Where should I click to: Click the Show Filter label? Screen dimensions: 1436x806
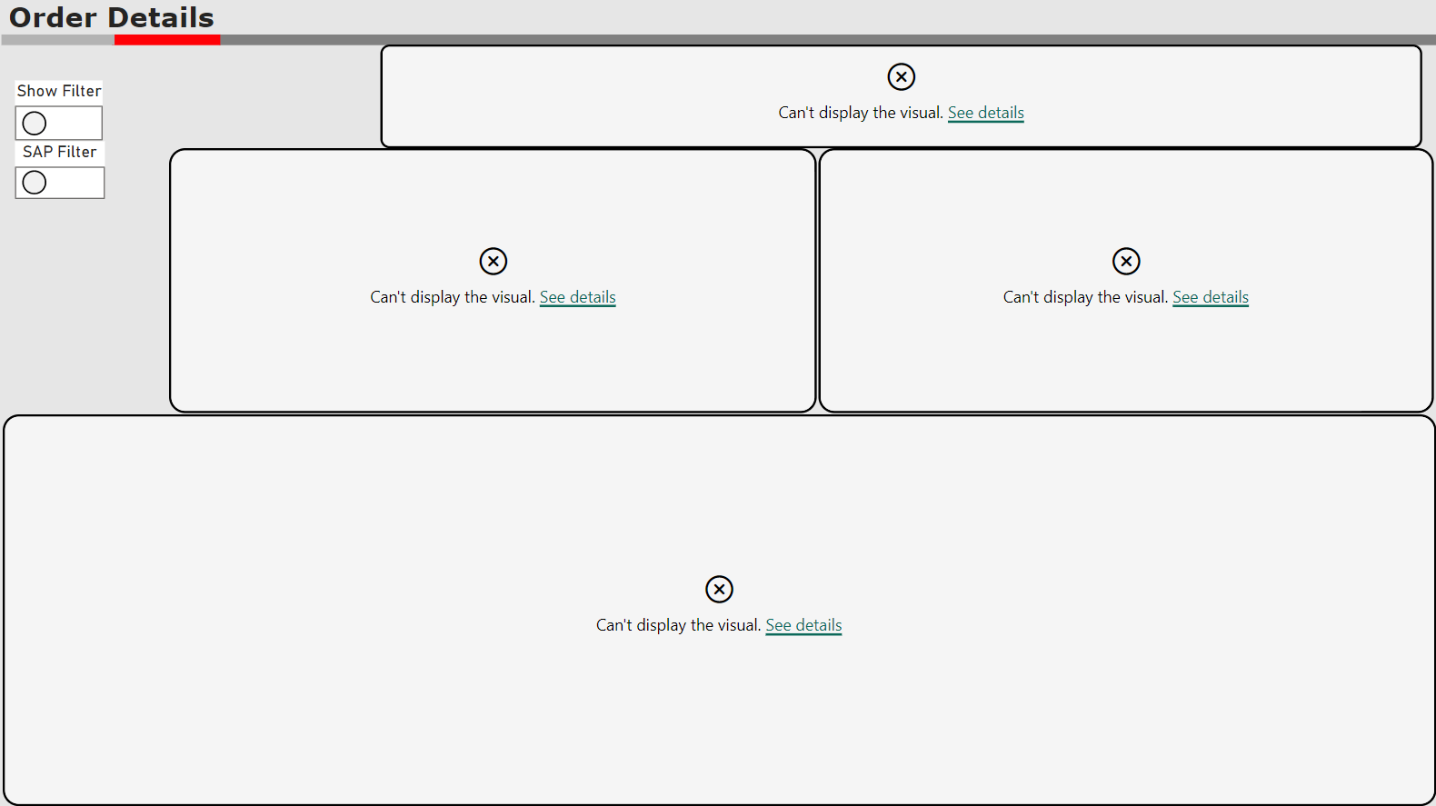click(x=59, y=91)
